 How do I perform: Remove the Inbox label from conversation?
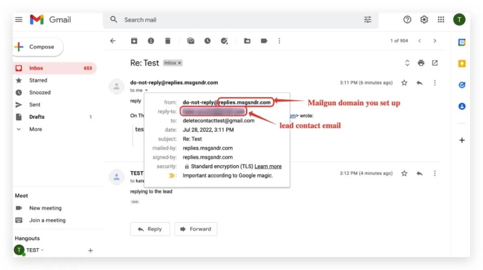(x=180, y=63)
